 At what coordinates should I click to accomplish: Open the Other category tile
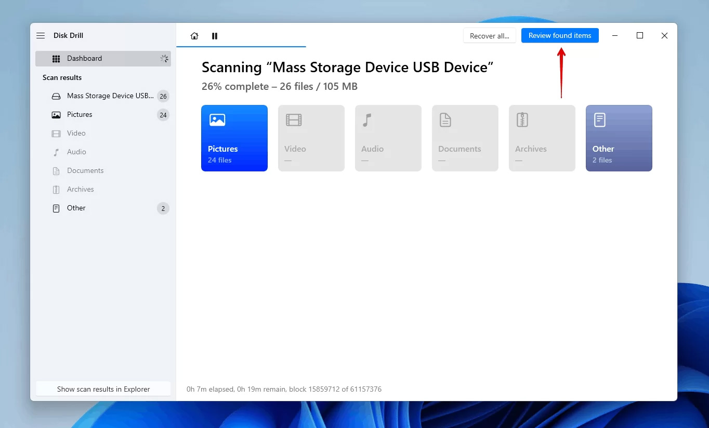tap(619, 138)
